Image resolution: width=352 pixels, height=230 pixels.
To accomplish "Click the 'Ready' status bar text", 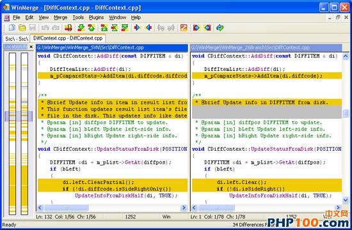I will click(9, 225).
